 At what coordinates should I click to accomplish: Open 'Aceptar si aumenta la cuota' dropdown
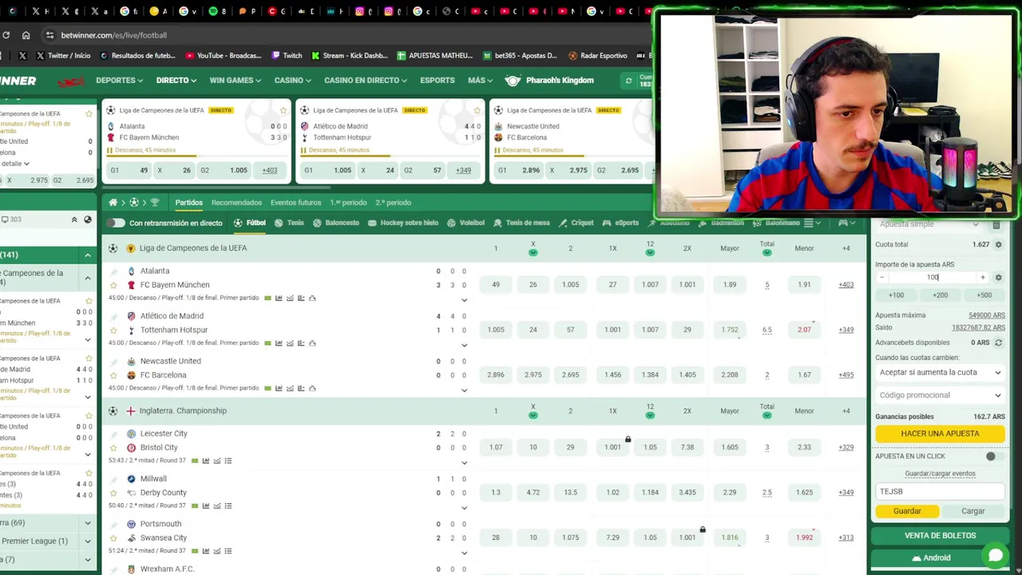tap(940, 372)
